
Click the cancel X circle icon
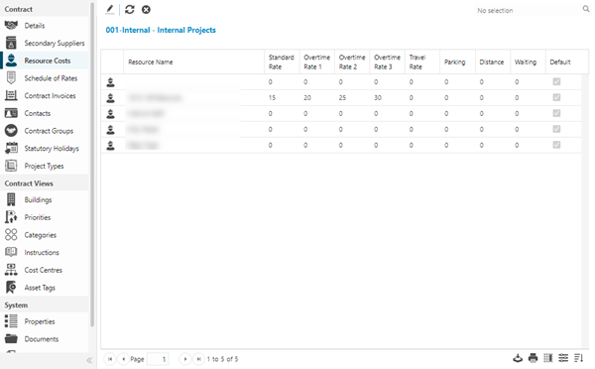(146, 9)
